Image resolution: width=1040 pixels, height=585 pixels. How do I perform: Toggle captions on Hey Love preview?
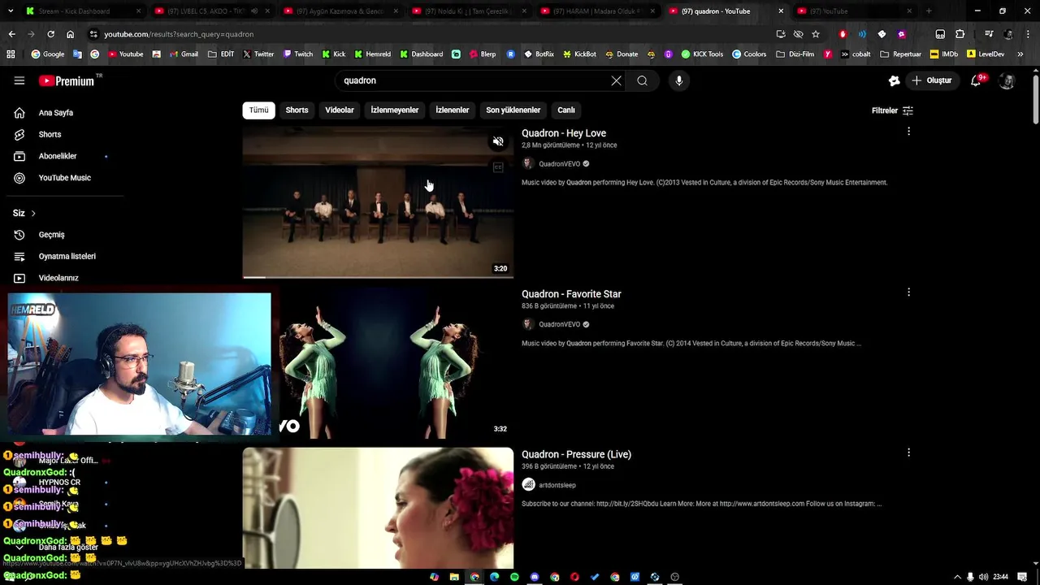[498, 167]
